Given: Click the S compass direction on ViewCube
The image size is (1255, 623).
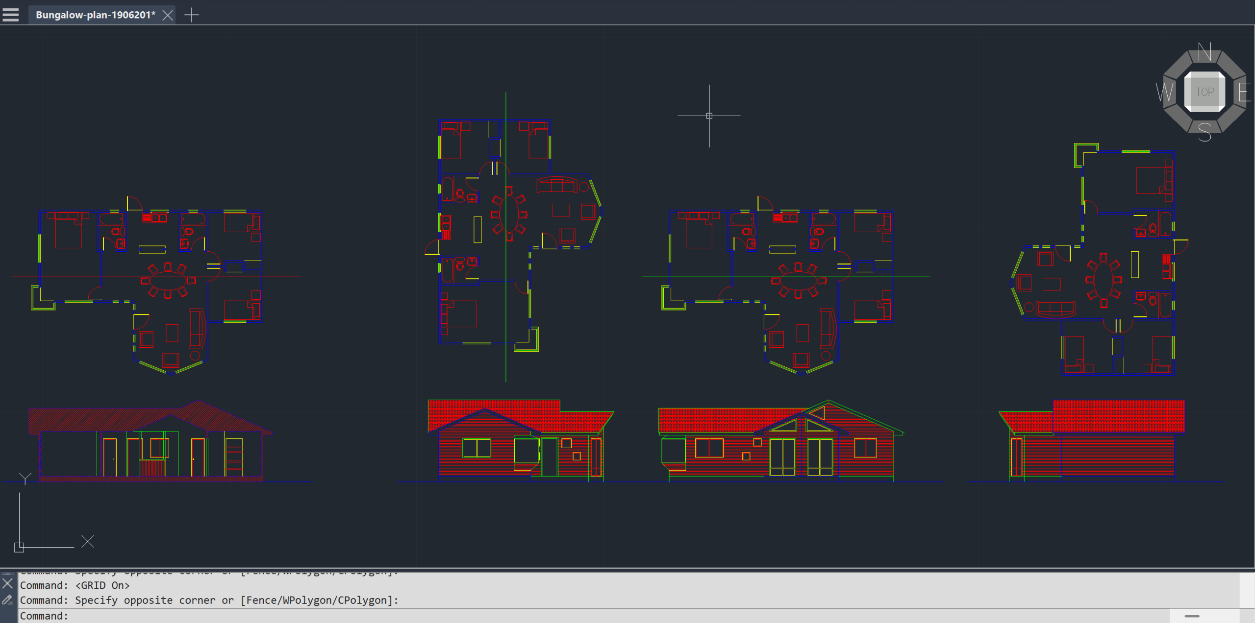Looking at the screenshot, I should tap(1205, 132).
